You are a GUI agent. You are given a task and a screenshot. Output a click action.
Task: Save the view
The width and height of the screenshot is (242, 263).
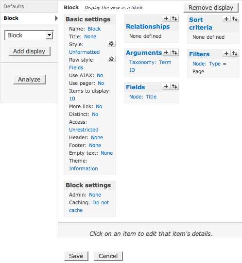pyautogui.click(x=76, y=256)
